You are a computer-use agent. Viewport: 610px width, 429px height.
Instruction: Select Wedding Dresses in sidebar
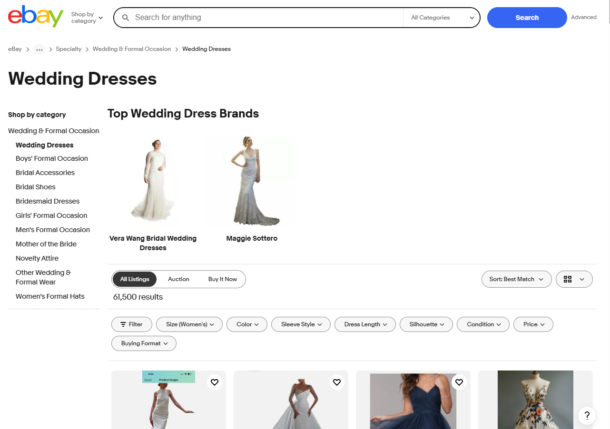(45, 145)
